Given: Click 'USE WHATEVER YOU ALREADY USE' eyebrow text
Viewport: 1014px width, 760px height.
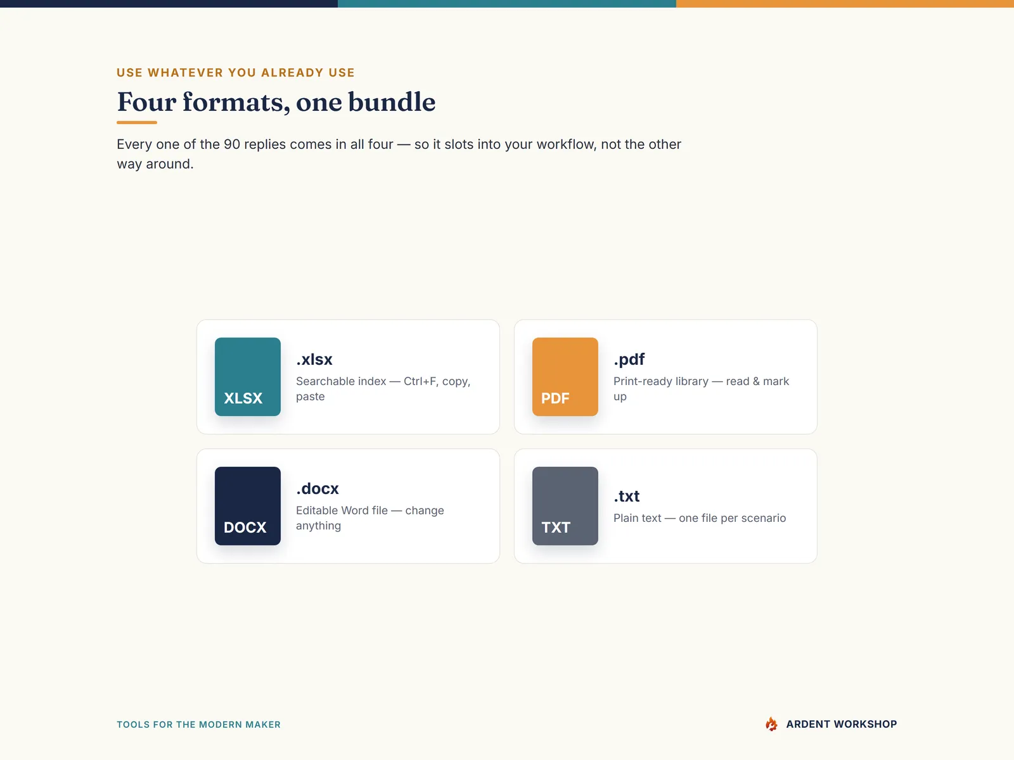Looking at the screenshot, I should [x=236, y=73].
